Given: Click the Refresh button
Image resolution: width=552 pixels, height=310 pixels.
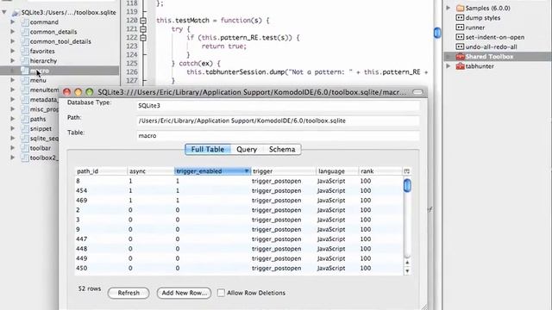Looking at the screenshot, I should click(129, 293).
